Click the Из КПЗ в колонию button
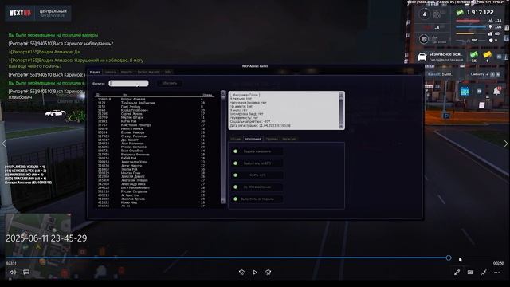The width and height of the screenshot is (510, 287). 257,187
